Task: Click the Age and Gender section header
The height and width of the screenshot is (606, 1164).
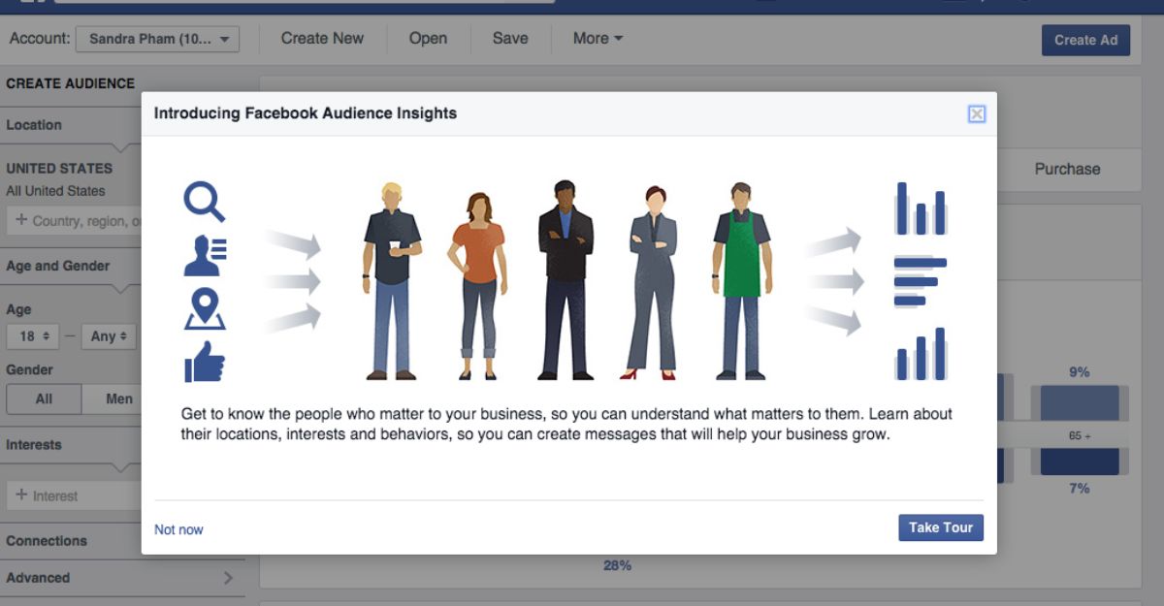Action: click(x=58, y=266)
